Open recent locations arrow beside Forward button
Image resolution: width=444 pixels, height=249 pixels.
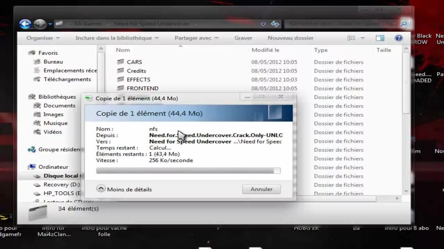click(50, 24)
